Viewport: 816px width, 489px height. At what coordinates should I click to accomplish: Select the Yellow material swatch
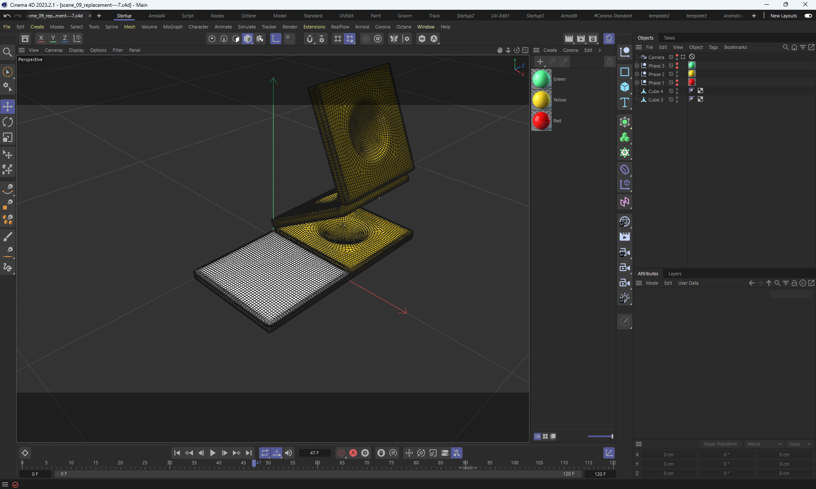pos(541,100)
